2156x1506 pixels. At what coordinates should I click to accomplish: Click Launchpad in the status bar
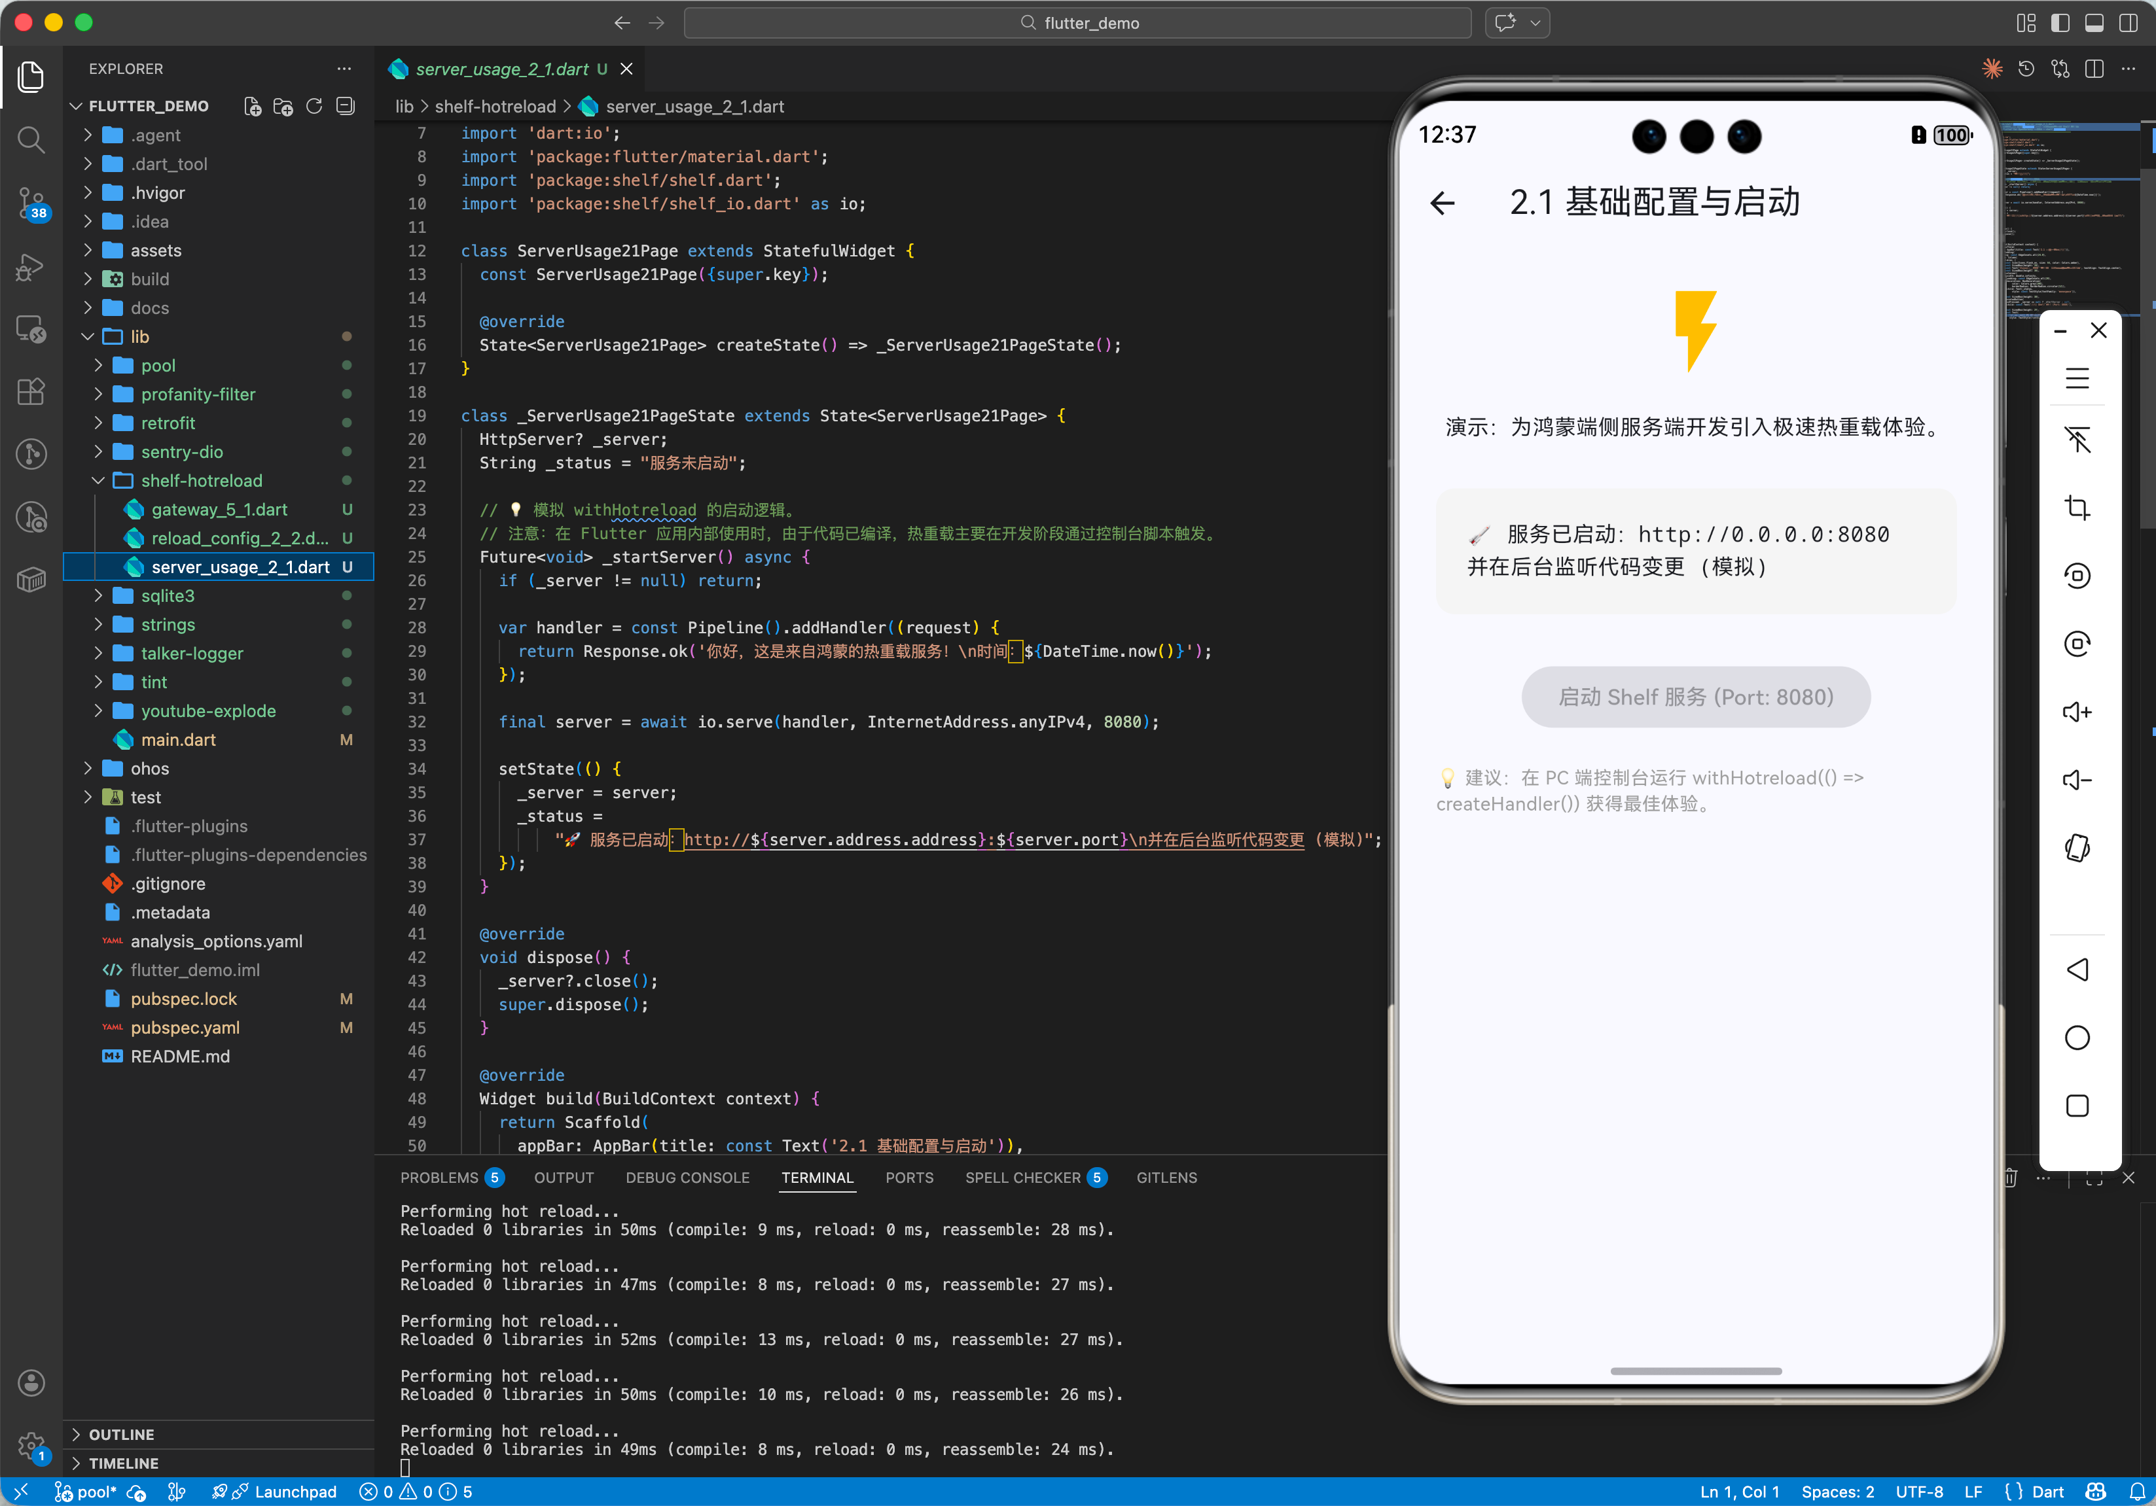295,1492
